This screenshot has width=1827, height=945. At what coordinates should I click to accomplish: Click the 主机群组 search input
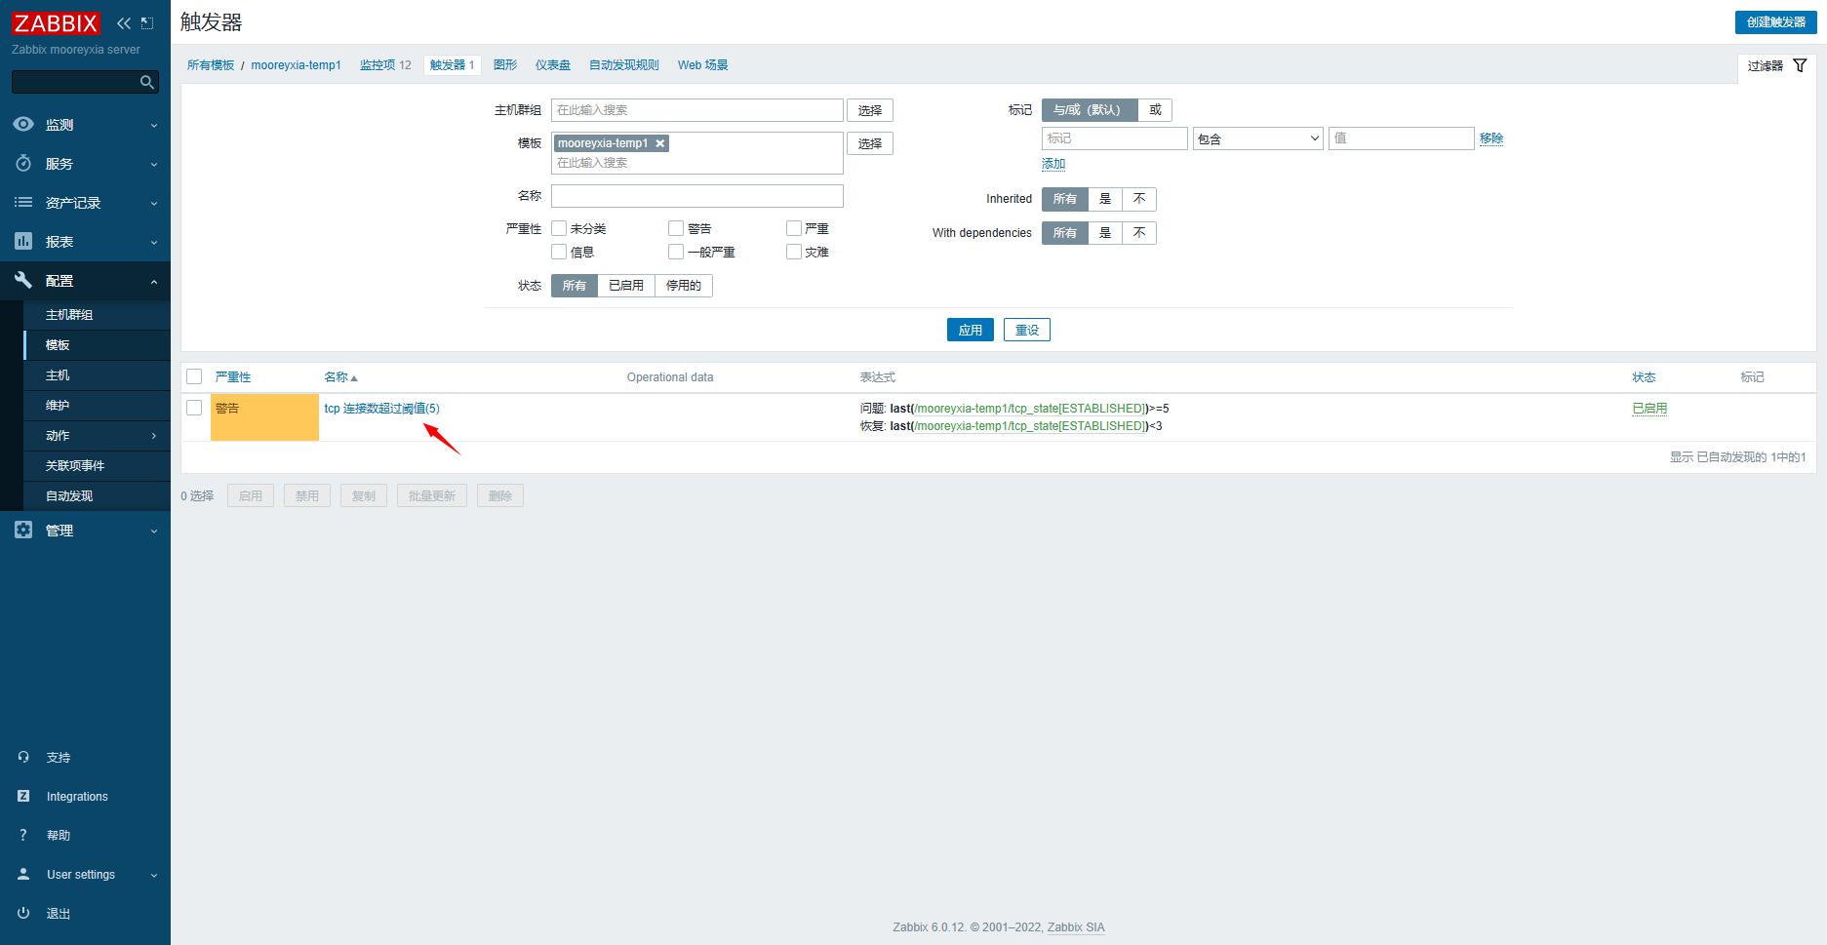[697, 110]
